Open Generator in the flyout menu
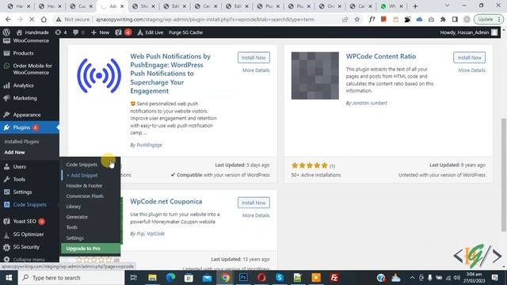 click(x=77, y=217)
